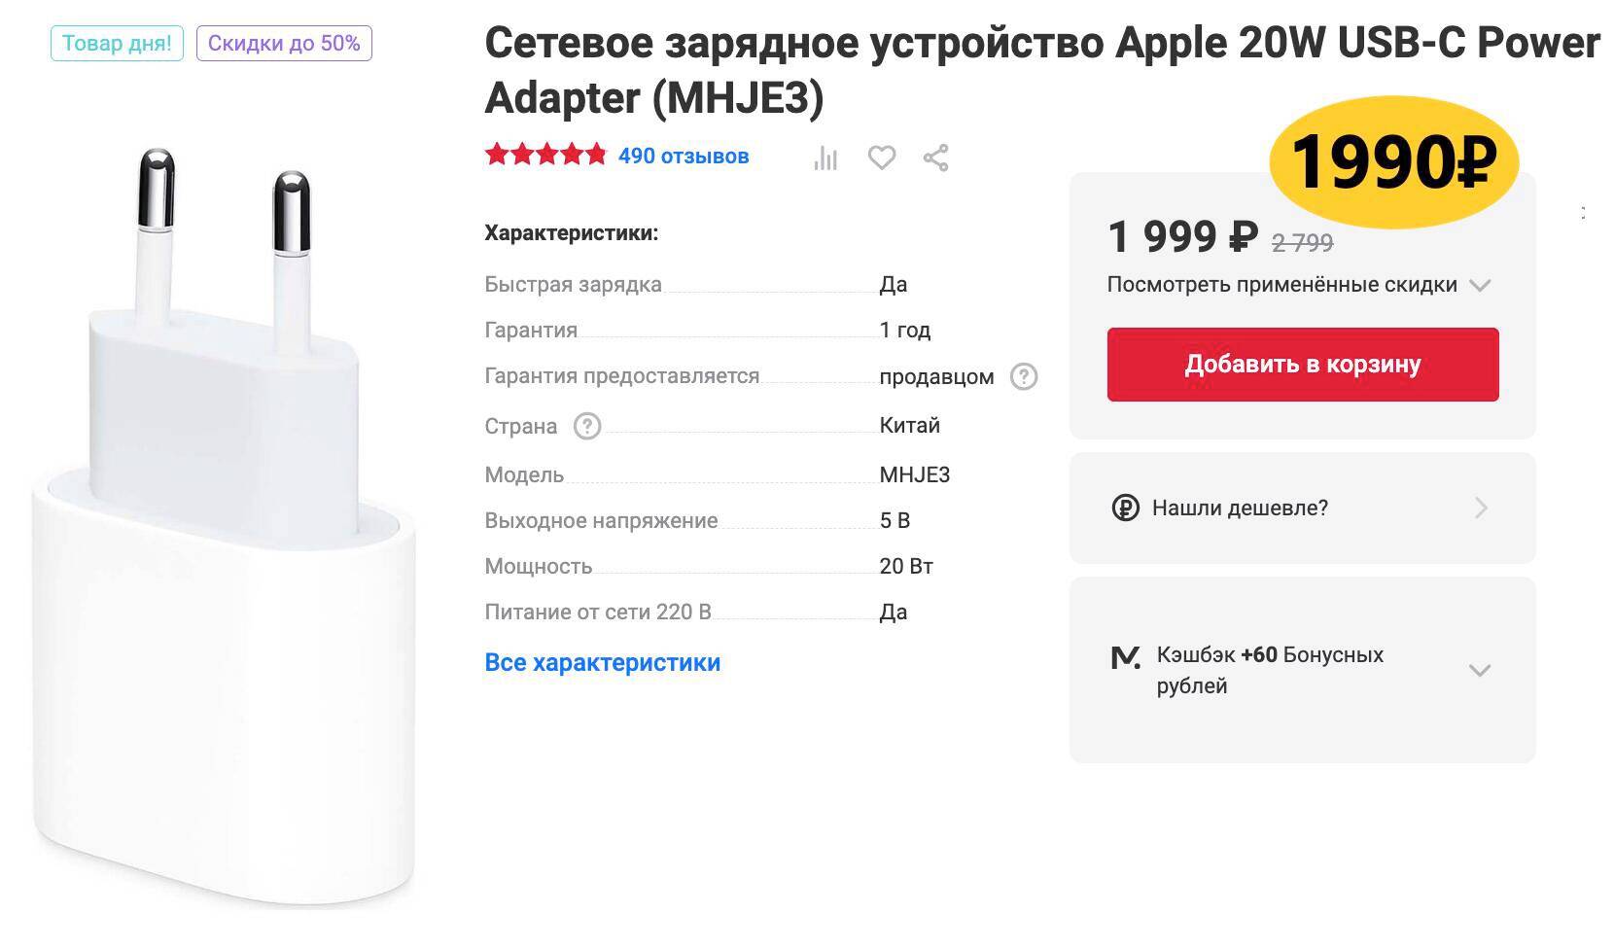The width and height of the screenshot is (1614, 947).
Task: Click the share icon
Action: tap(935, 158)
